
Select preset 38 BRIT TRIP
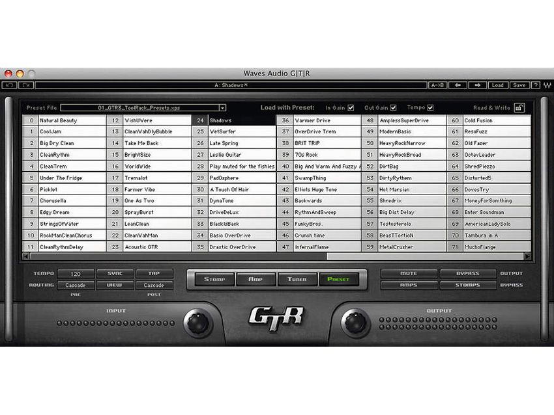click(319, 143)
